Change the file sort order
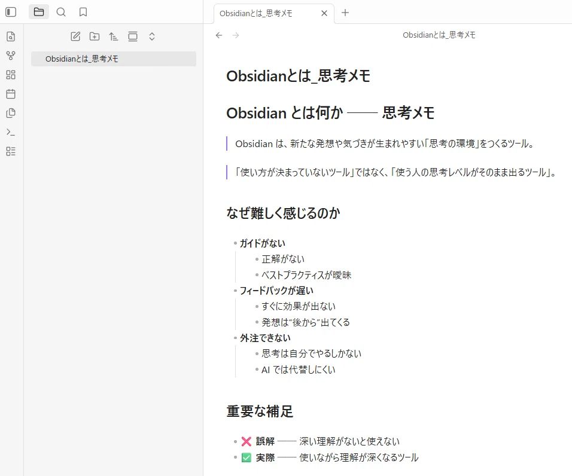This screenshot has height=476, width=572. 114,36
